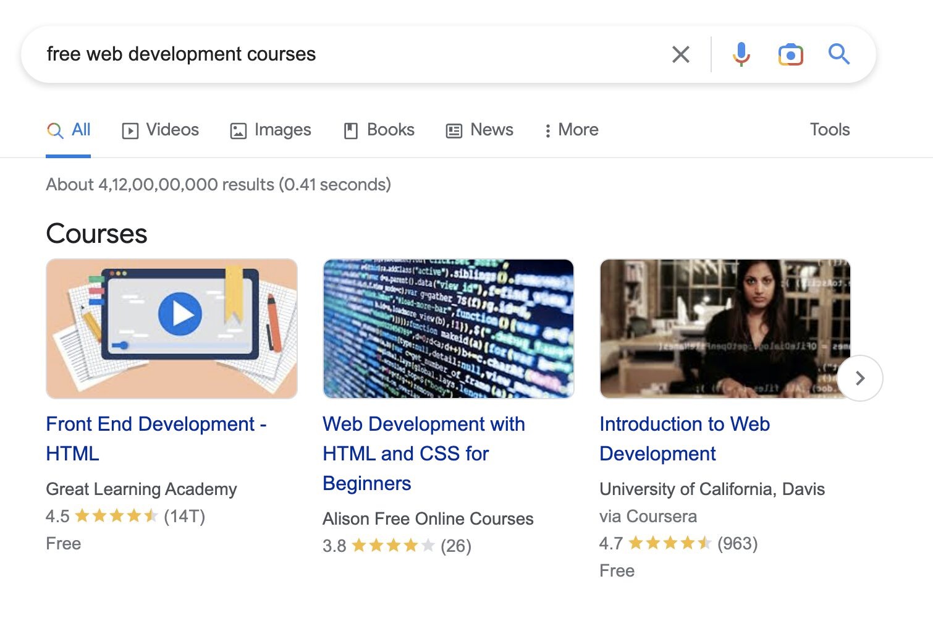Screen dimensions: 933x639
Task: Open the Books tab
Action: (x=379, y=130)
